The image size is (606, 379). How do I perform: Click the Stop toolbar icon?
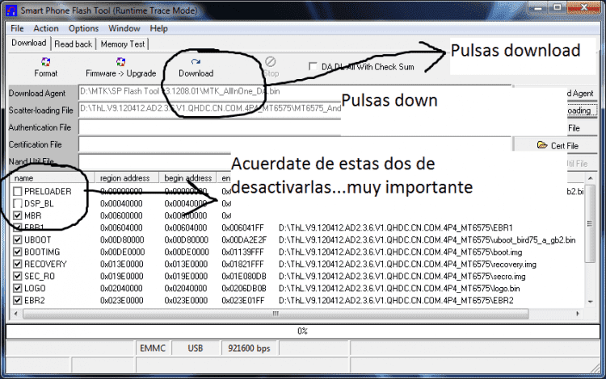271,62
